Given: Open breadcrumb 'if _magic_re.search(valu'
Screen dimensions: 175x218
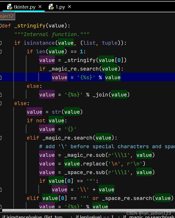Looking at the screenshot, I should click(x=149, y=216).
